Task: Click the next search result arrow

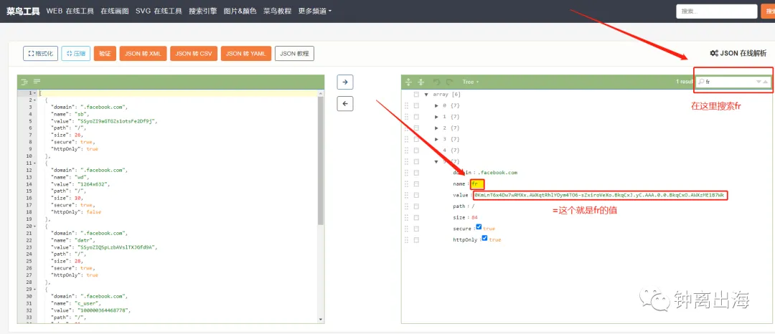Action: click(758, 82)
